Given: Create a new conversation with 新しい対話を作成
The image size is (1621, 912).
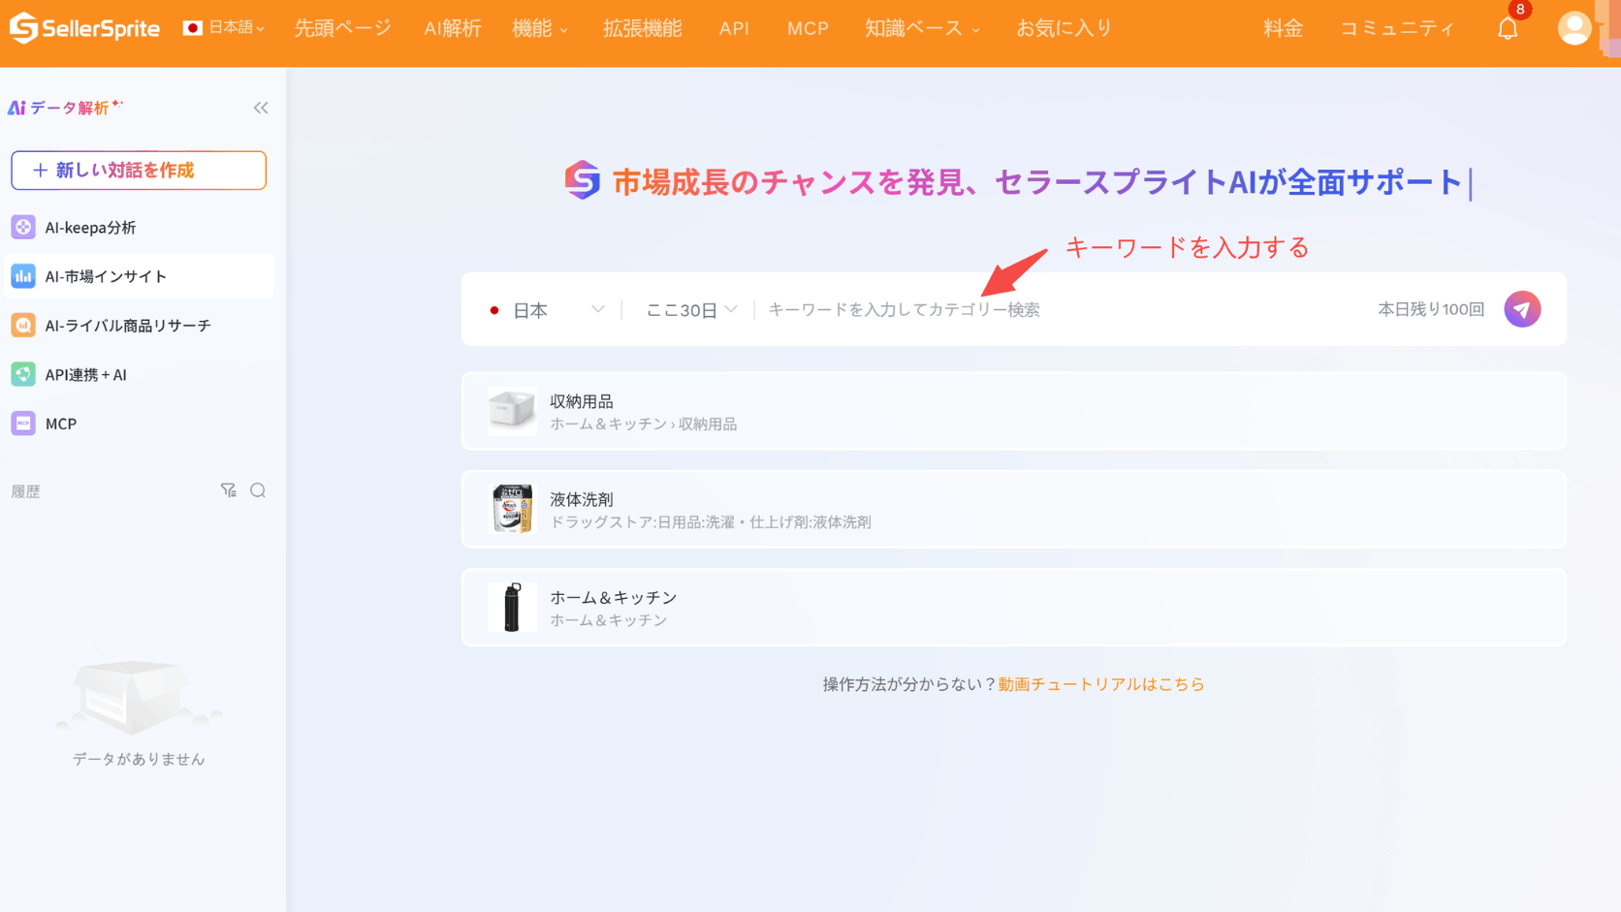Looking at the screenshot, I should (x=139, y=171).
